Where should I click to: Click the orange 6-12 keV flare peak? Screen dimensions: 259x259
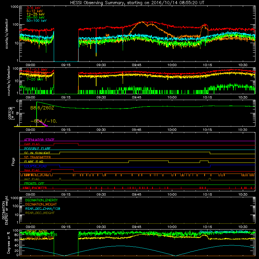coord(142,22)
